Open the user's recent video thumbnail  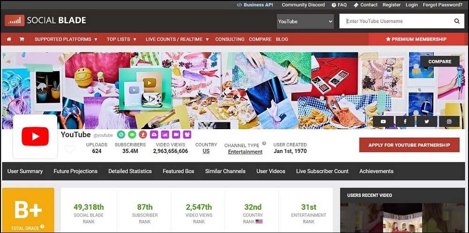click(x=402, y=218)
